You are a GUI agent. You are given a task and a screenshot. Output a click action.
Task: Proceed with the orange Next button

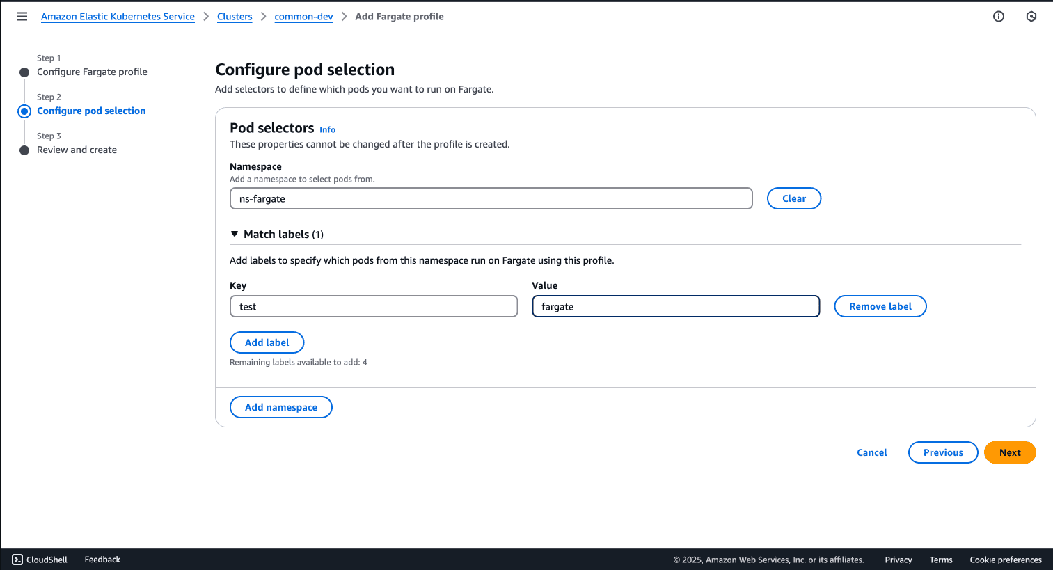[x=1009, y=452]
